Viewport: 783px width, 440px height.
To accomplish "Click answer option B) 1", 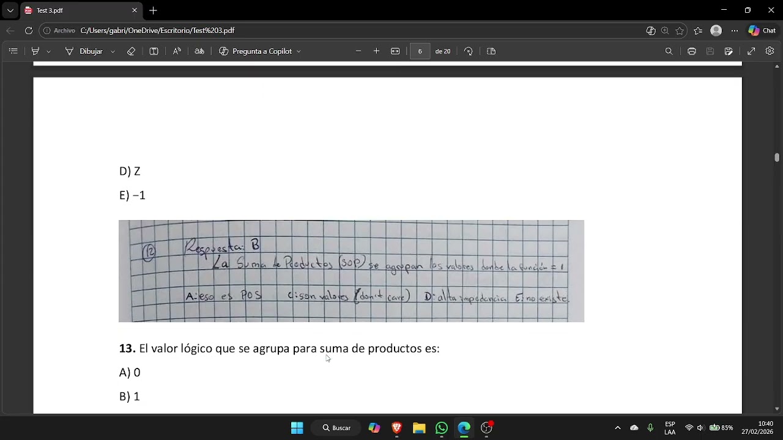I will click(x=130, y=397).
